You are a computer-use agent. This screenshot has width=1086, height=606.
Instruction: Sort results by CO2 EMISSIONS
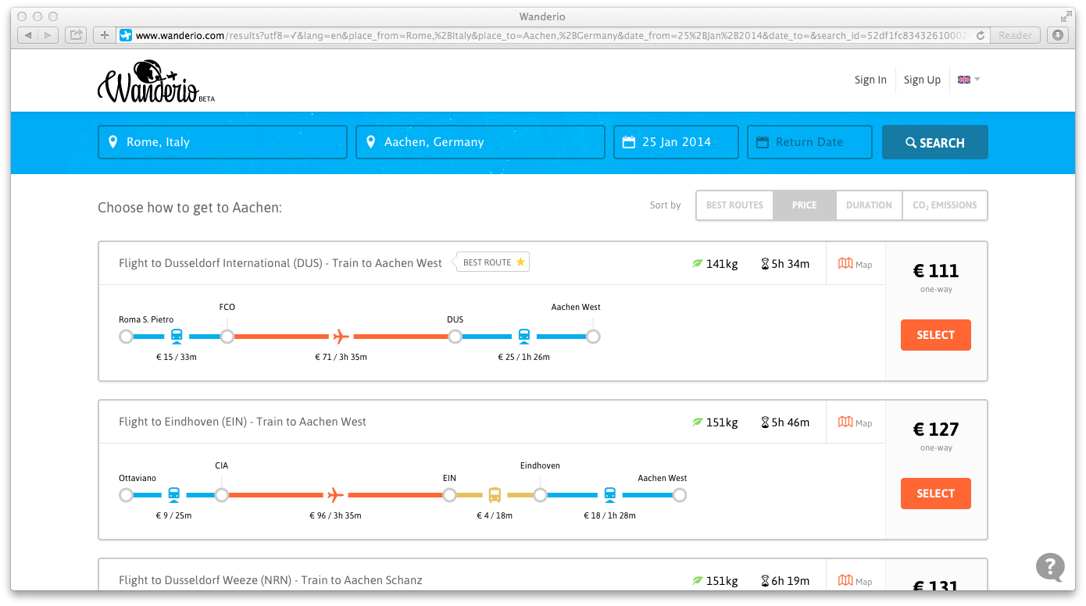coord(945,205)
